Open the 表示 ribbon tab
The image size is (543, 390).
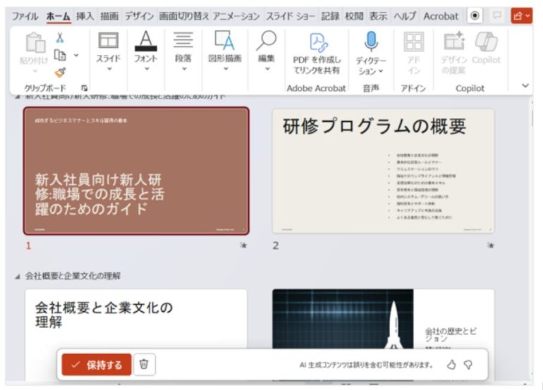[378, 16]
